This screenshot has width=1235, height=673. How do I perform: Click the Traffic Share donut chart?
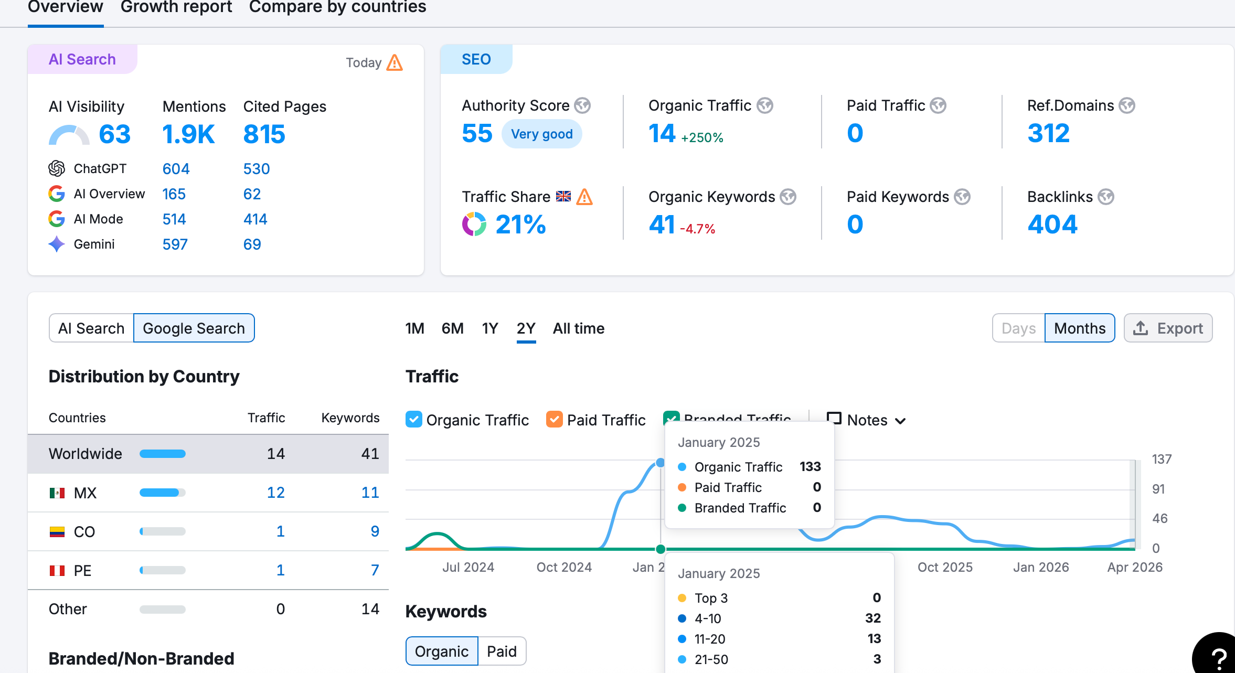click(474, 225)
